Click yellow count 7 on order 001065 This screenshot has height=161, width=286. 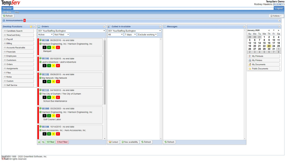click(x=53, y=116)
